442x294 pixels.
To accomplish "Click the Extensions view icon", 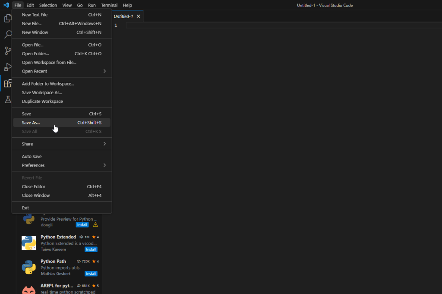I will (x=7, y=83).
